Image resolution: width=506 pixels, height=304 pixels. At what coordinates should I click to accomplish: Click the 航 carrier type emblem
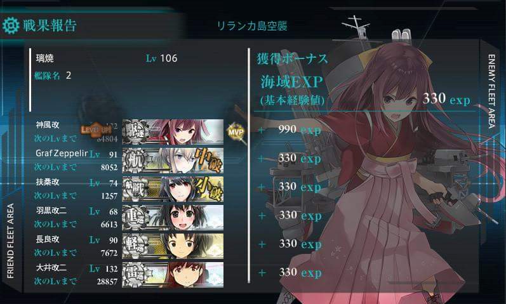(x=135, y=161)
